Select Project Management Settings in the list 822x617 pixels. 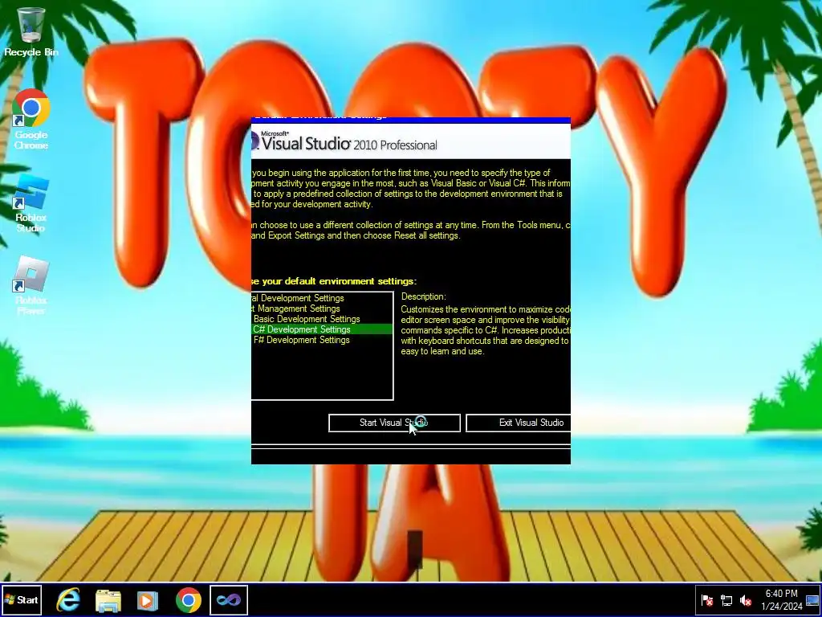pos(321,308)
